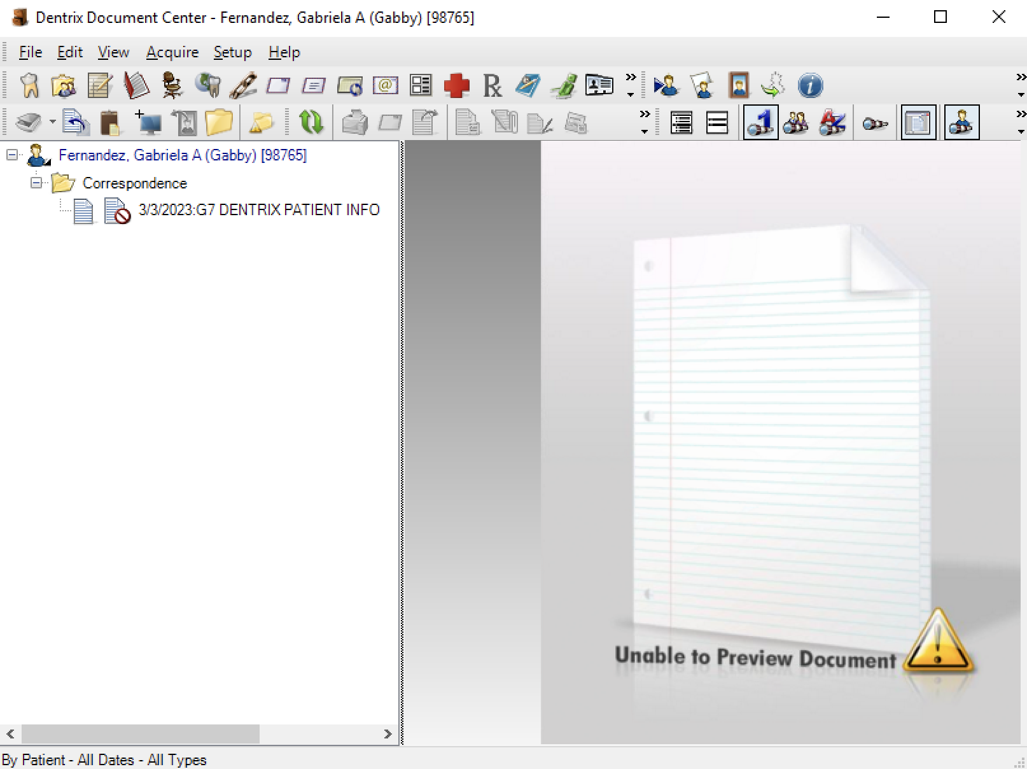1027x769 pixels.
Task: Click the tree panel scroll right arrow
Action: click(x=388, y=734)
